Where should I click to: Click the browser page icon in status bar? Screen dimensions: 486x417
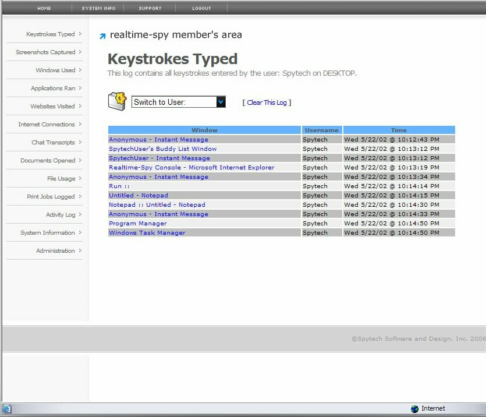(6, 409)
